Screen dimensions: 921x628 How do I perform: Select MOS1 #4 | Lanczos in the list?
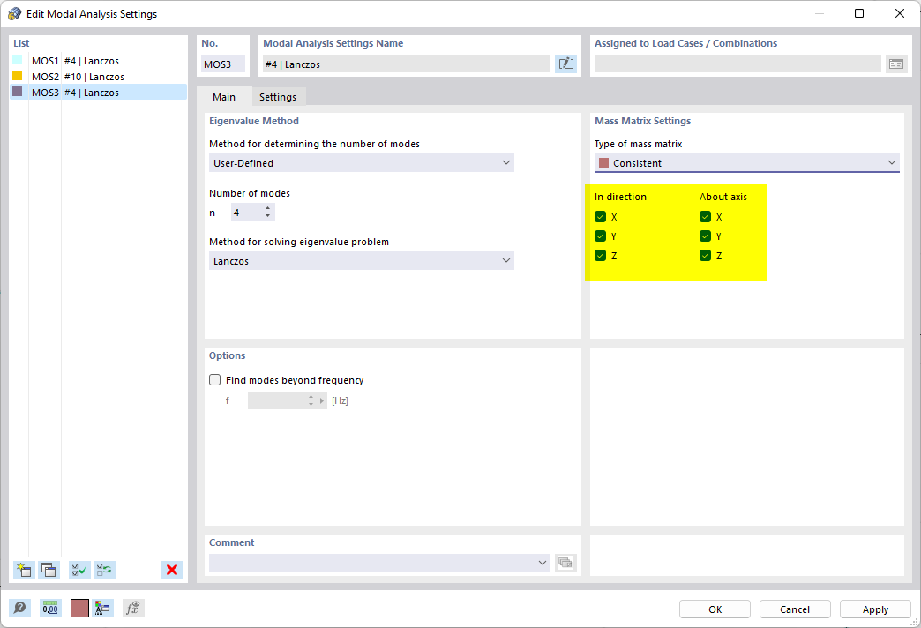[x=99, y=61]
